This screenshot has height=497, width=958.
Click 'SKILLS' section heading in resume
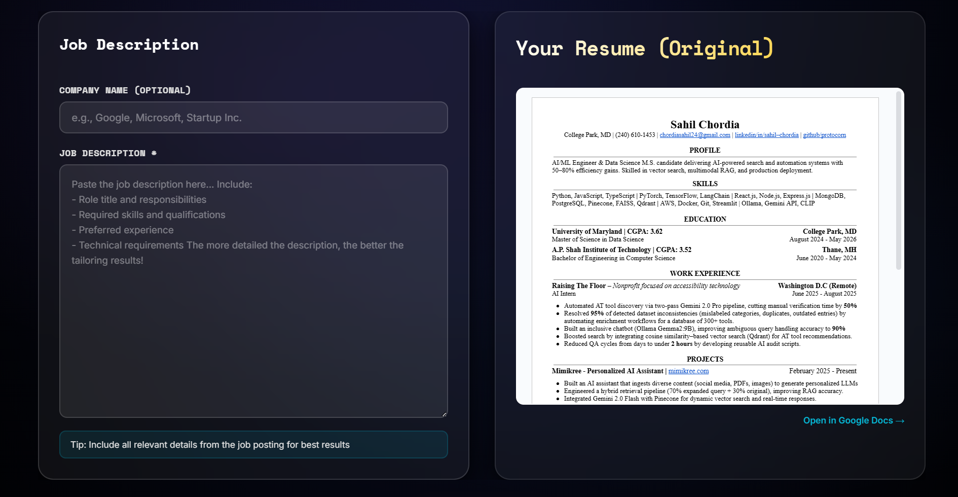point(705,184)
